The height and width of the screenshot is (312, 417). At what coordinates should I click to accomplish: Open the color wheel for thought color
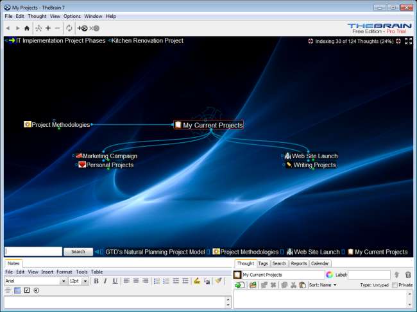(x=329, y=275)
